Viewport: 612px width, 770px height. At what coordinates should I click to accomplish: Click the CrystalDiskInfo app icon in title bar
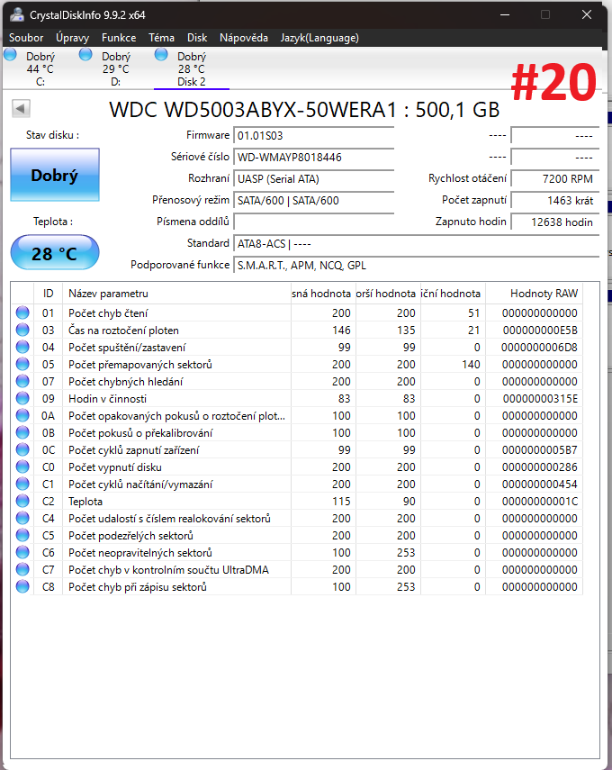tap(17, 14)
